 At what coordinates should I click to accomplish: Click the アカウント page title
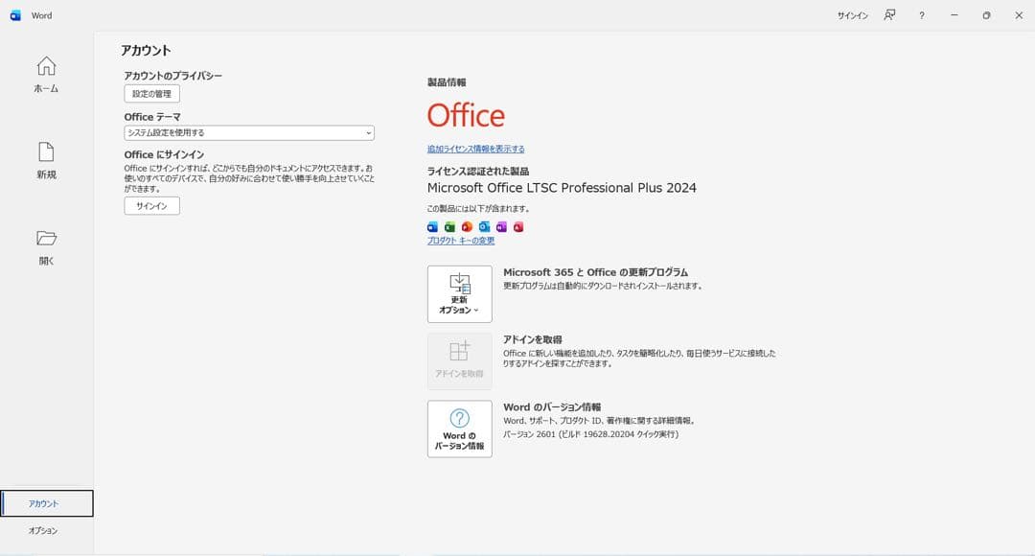pyautogui.click(x=146, y=51)
